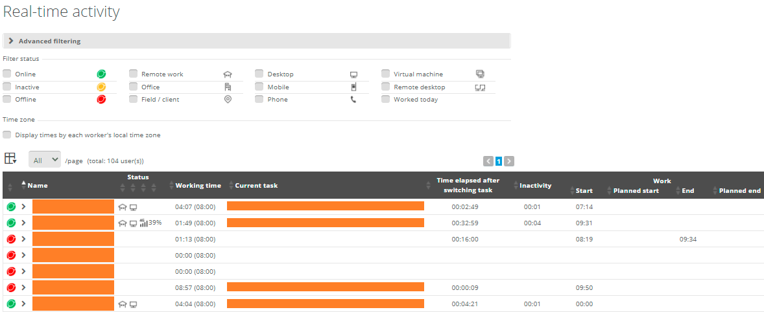Check the Worked today filter
The image size is (764, 312).
click(x=385, y=99)
